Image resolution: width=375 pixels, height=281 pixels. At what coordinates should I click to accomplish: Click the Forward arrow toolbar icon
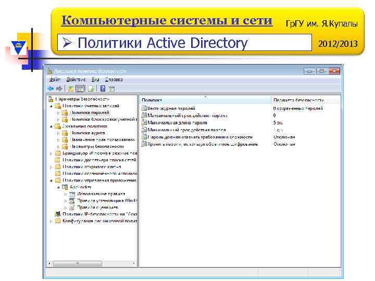click(x=59, y=89)
